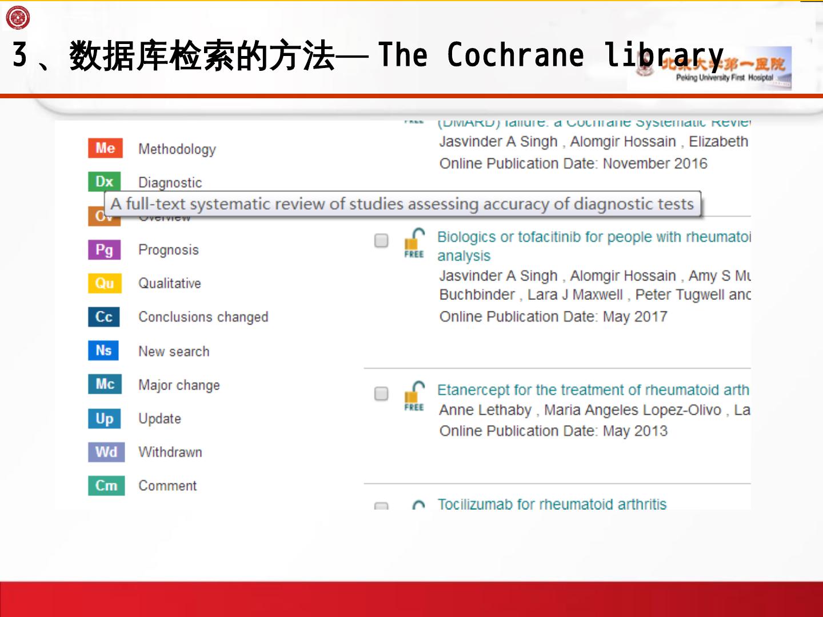Select the Comment label
823x617 pixels.
tap(167, 486)
